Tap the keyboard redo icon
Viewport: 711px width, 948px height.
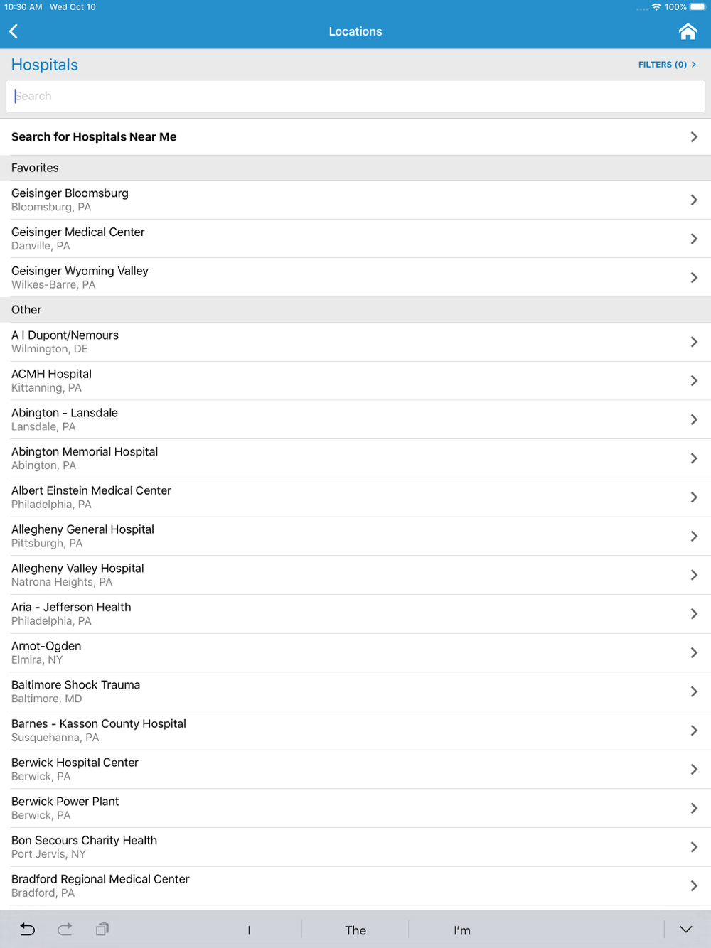click(65, 929)
